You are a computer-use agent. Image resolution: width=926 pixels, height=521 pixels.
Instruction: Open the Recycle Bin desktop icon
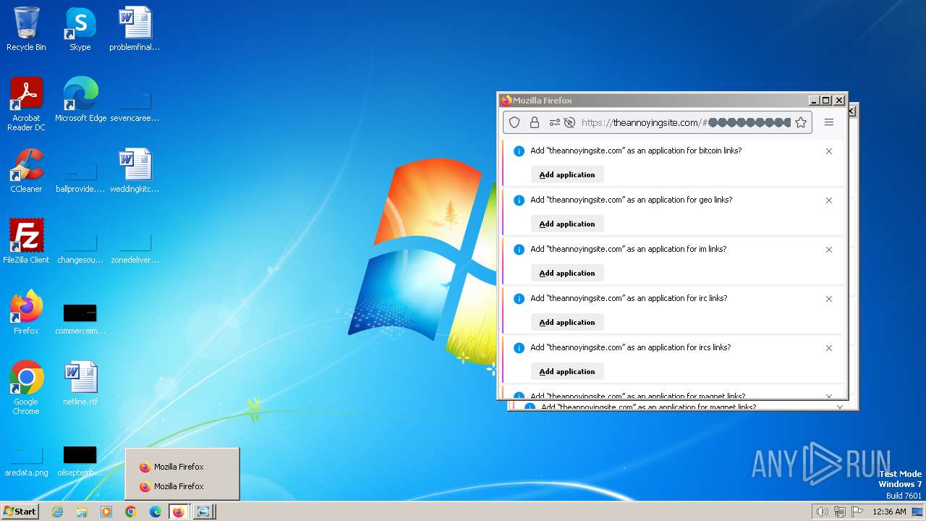coord(26,29)
